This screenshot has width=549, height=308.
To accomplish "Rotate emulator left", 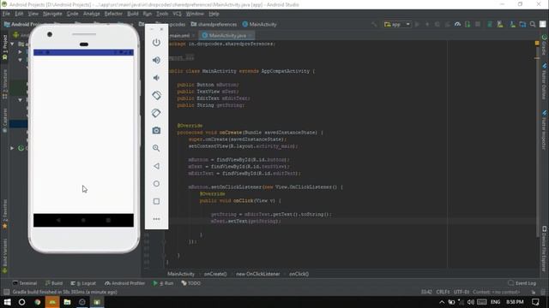I will (x=156, y=95).
